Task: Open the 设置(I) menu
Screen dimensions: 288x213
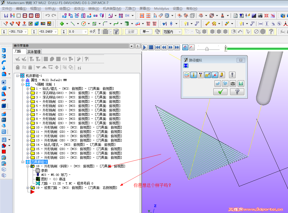Action: [177, 9]
